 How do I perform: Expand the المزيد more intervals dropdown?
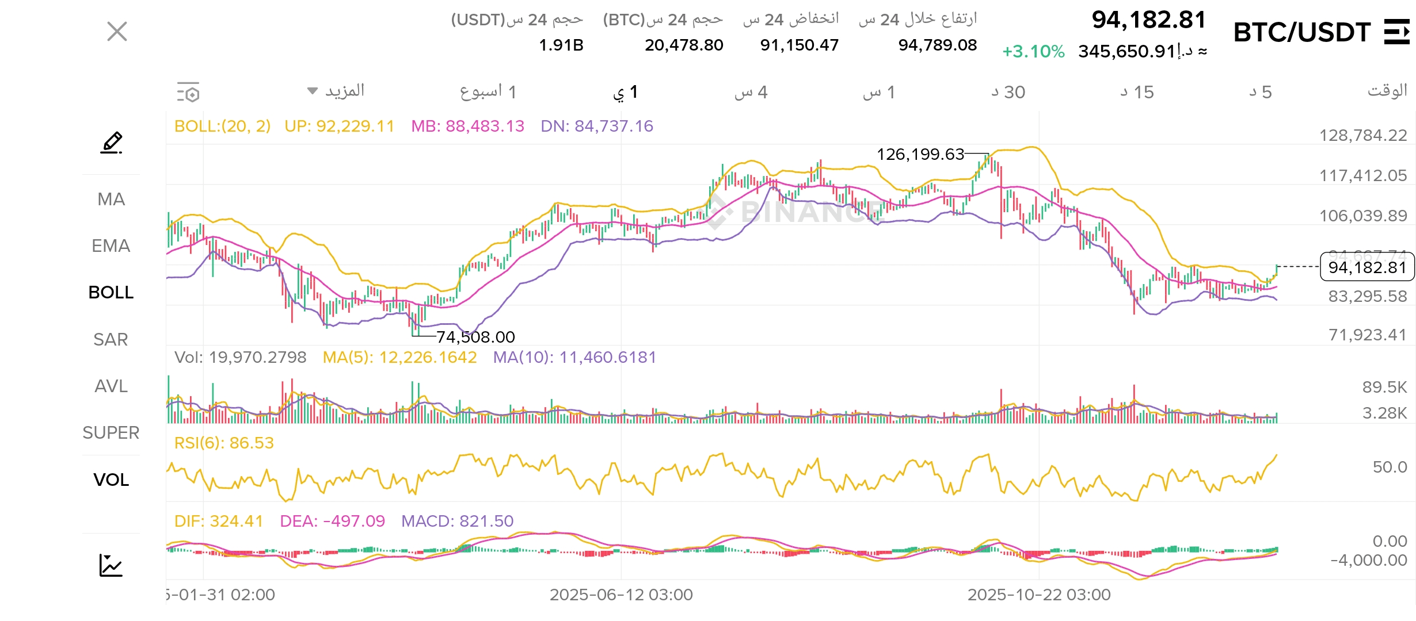[x=337, y=91]
